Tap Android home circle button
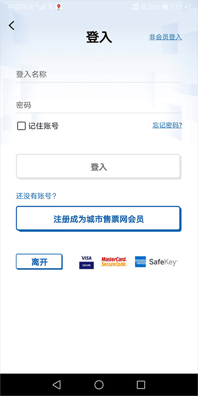The width and height of the screenshot is (198, 396). 99,384
